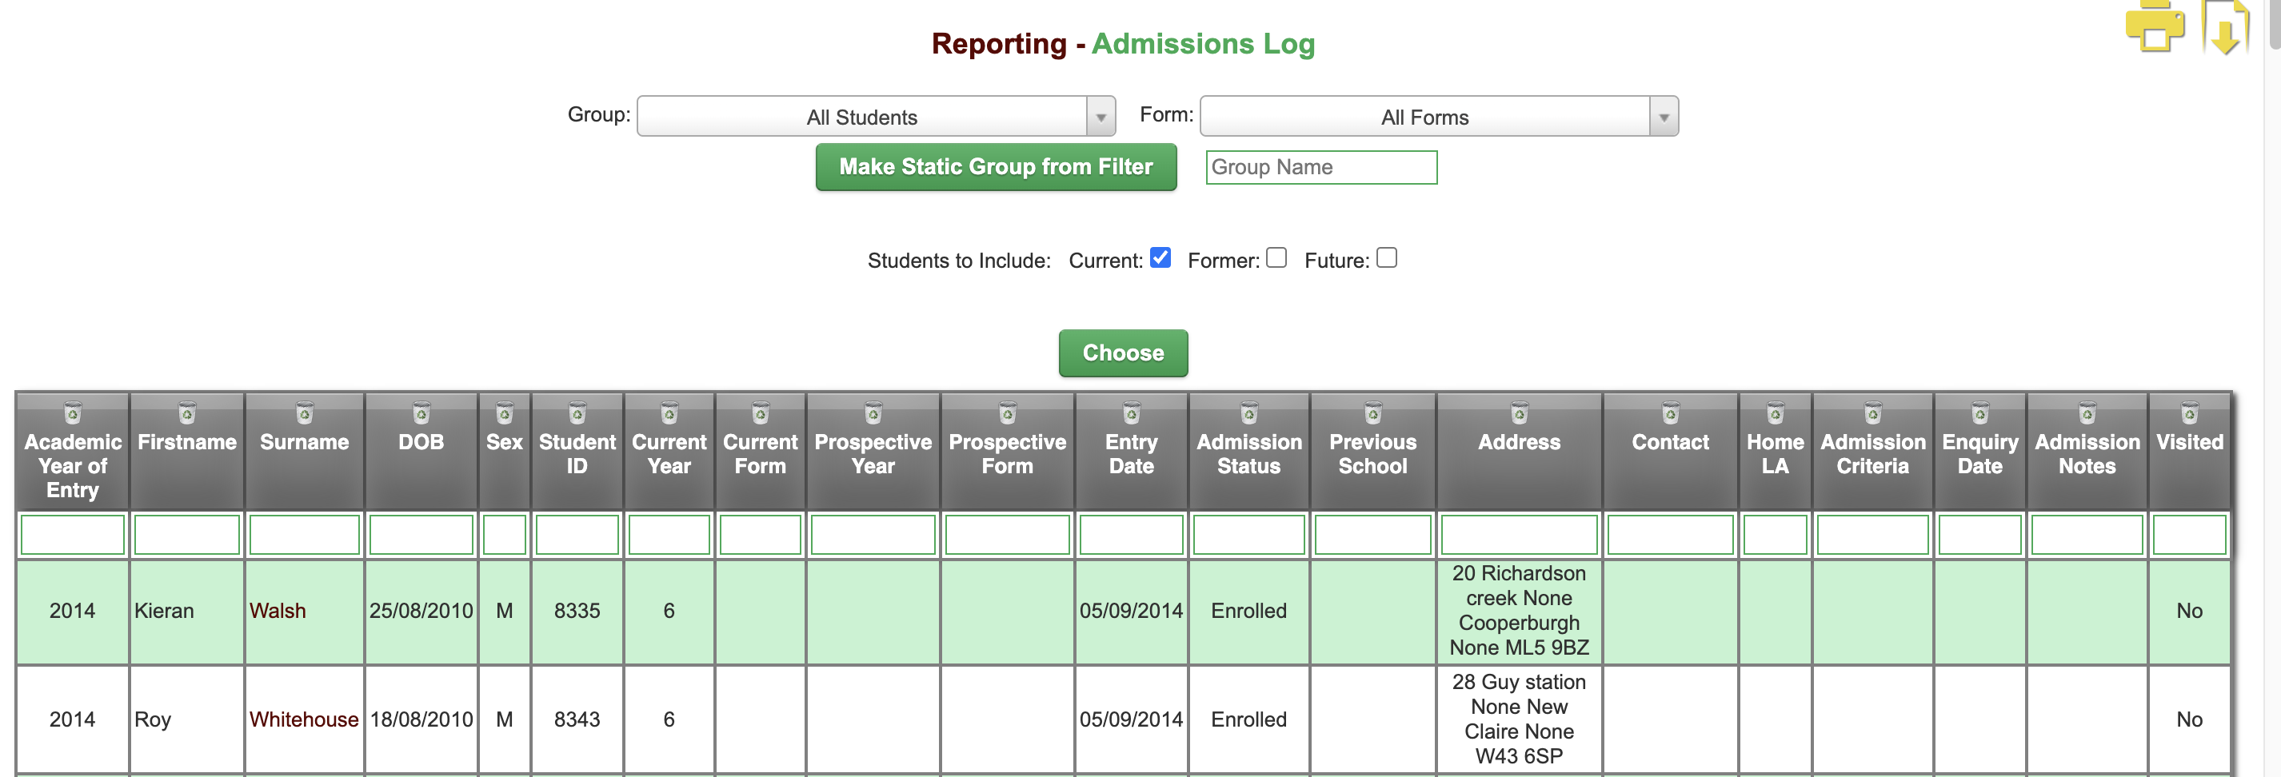The width and height of the screenshot is (2281, 777).
Task: Click the Visited filter box
Action: [2190, 535]
